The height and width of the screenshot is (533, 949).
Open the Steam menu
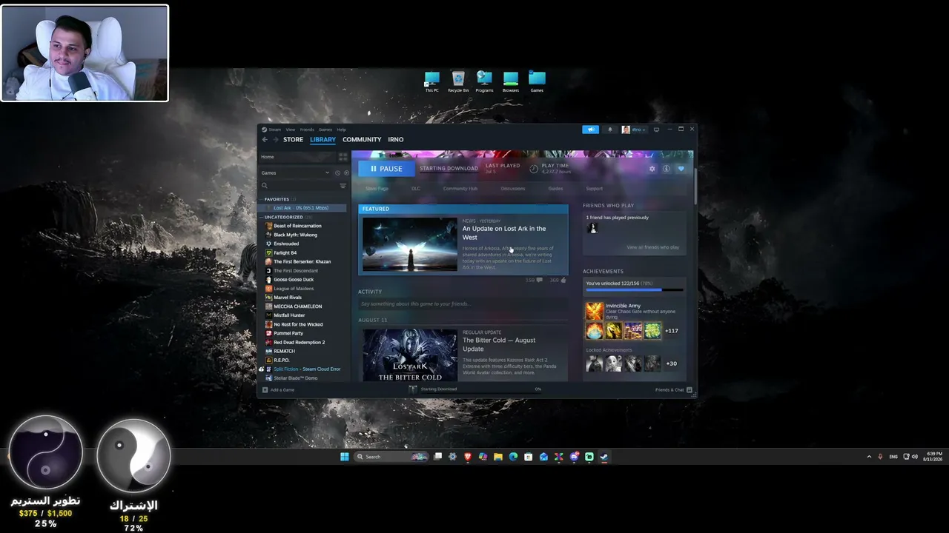274,130
